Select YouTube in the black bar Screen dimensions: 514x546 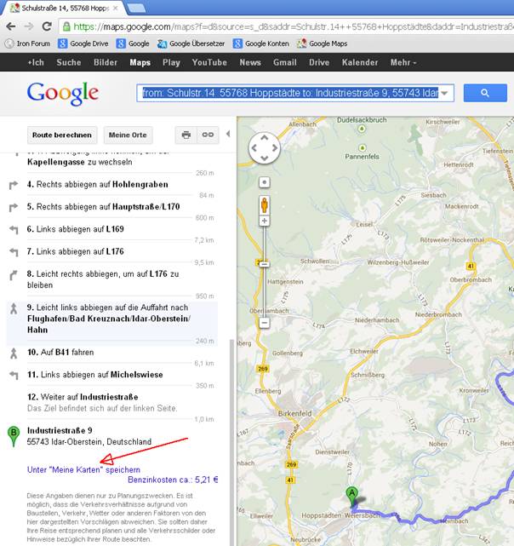(x=209, y=62)
